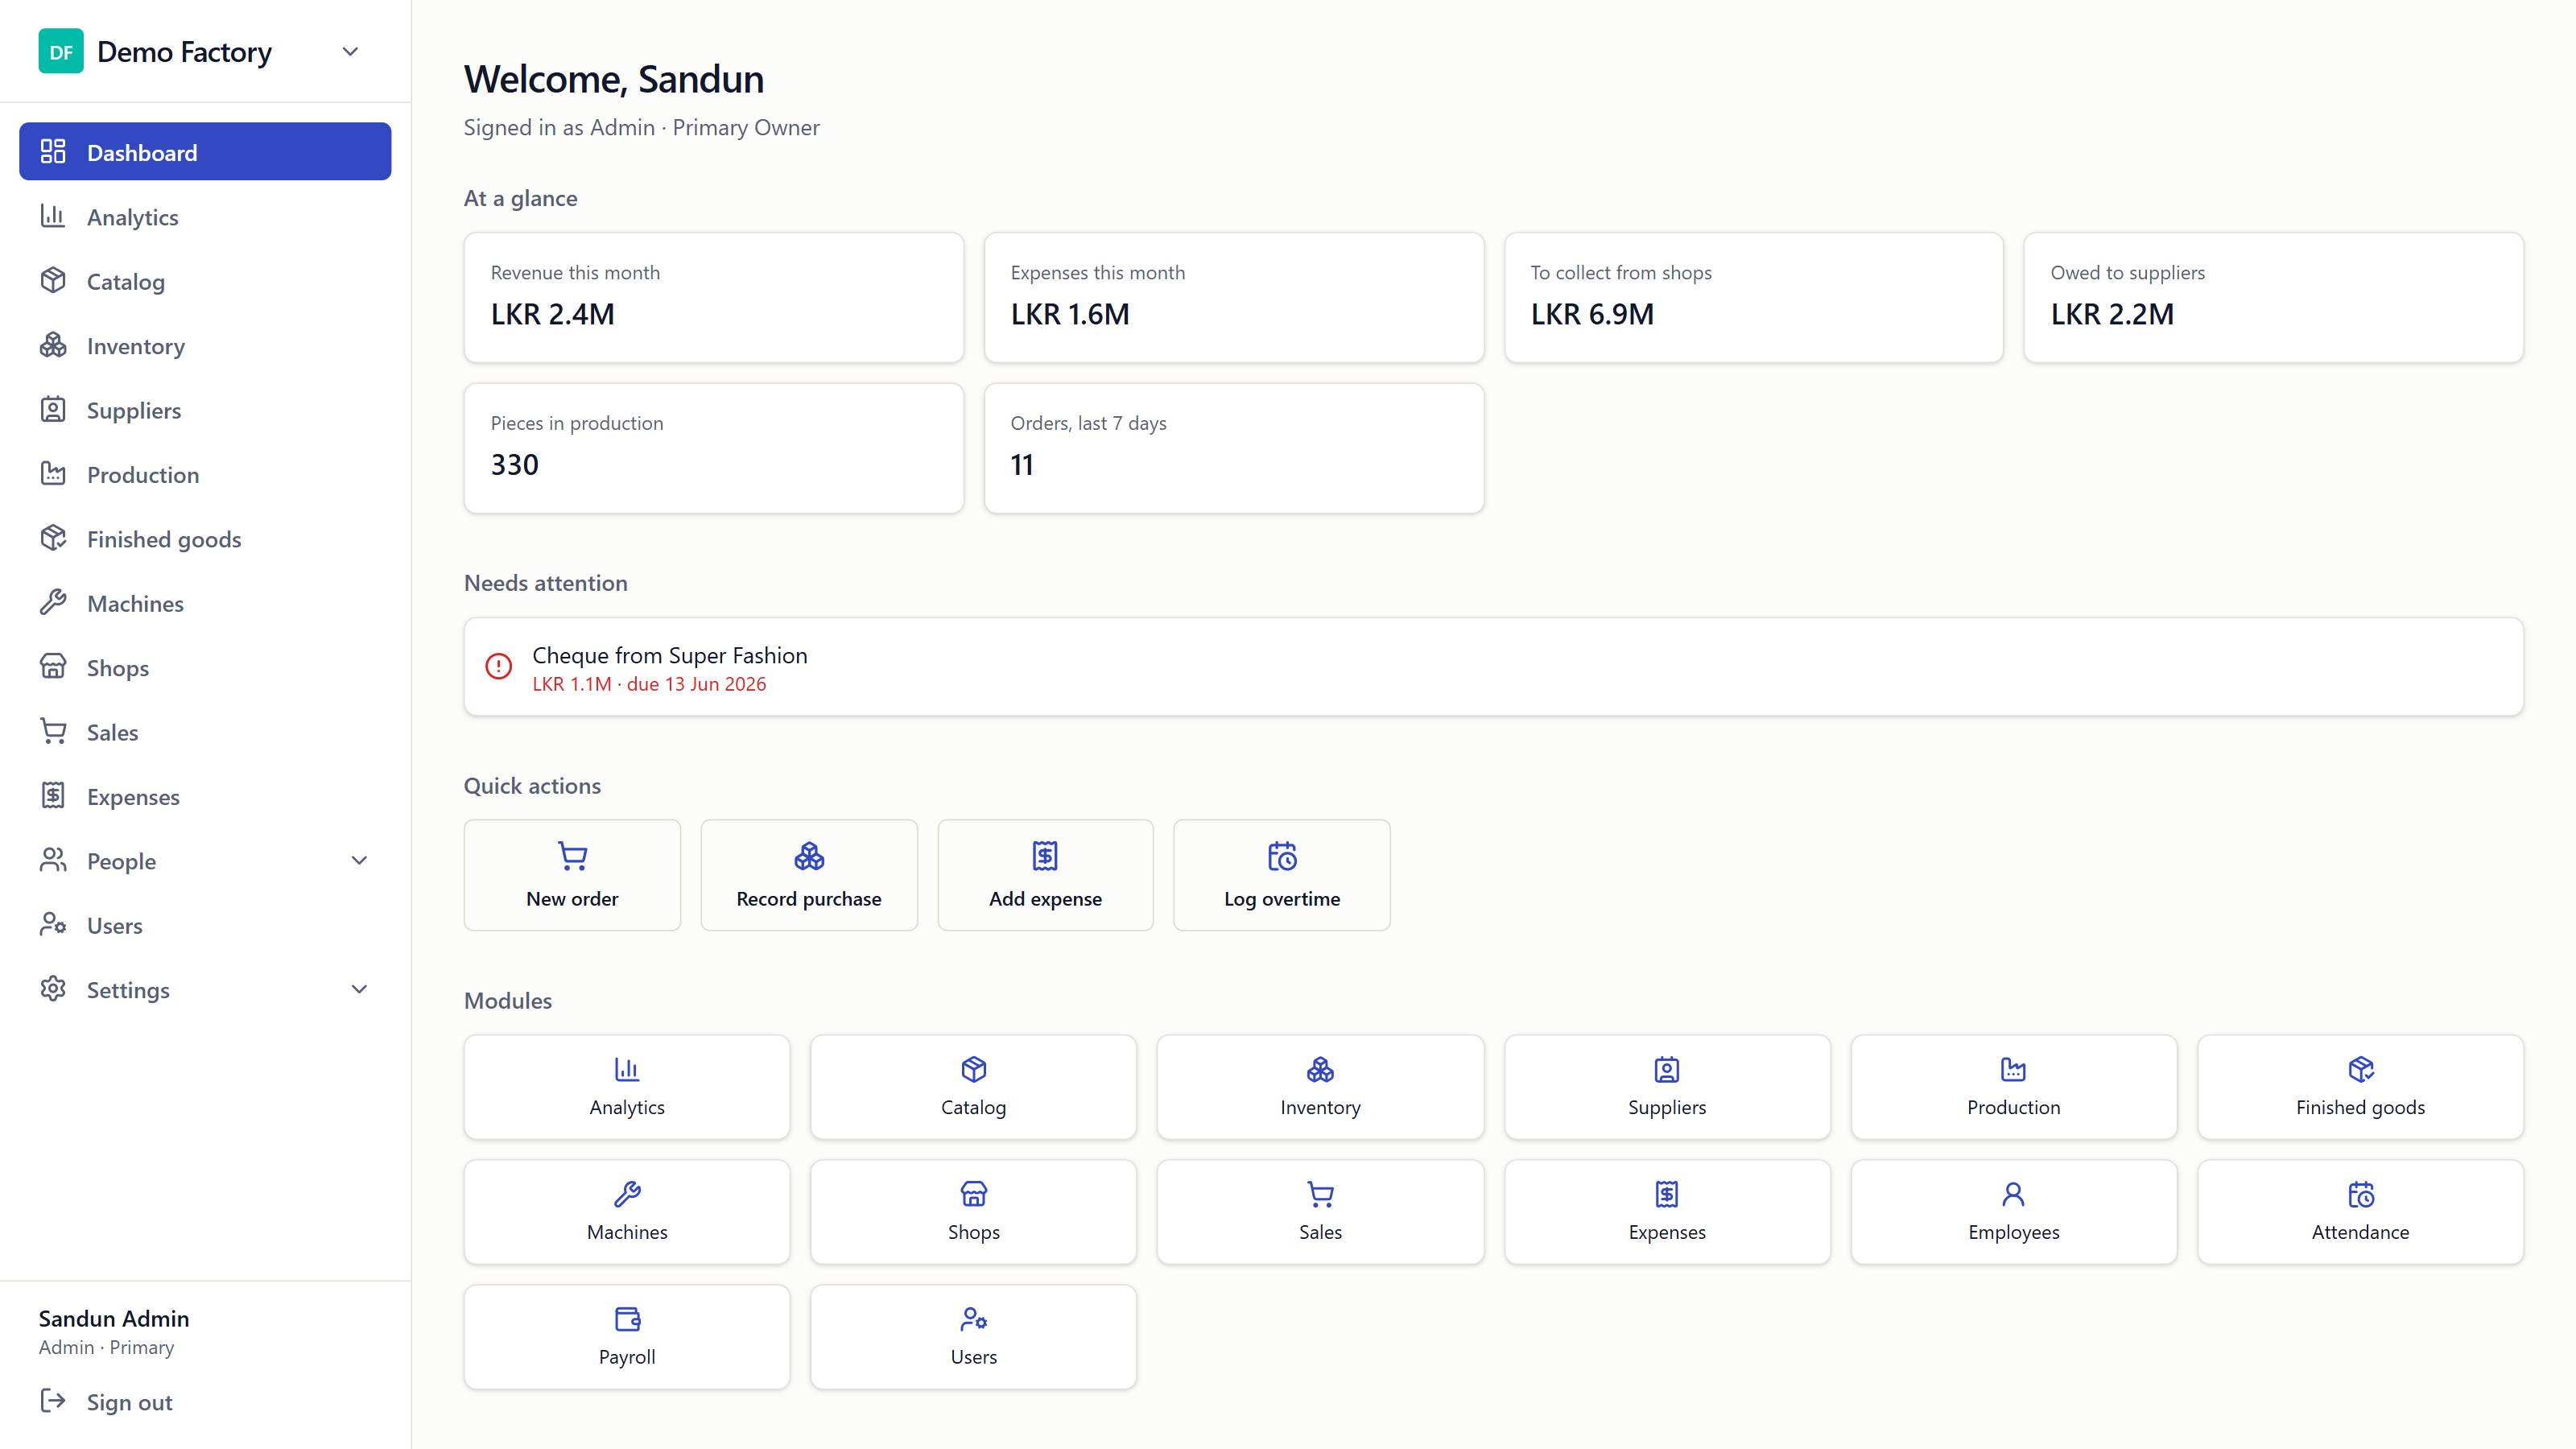This screenshot has height=1449, width=2576.
Task: Click the Suppliers contact icon in sidebar
Action: (53, 410)
